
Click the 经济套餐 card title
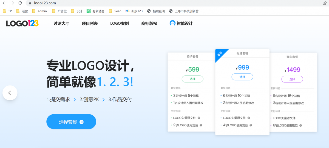[x=192, y=57]
